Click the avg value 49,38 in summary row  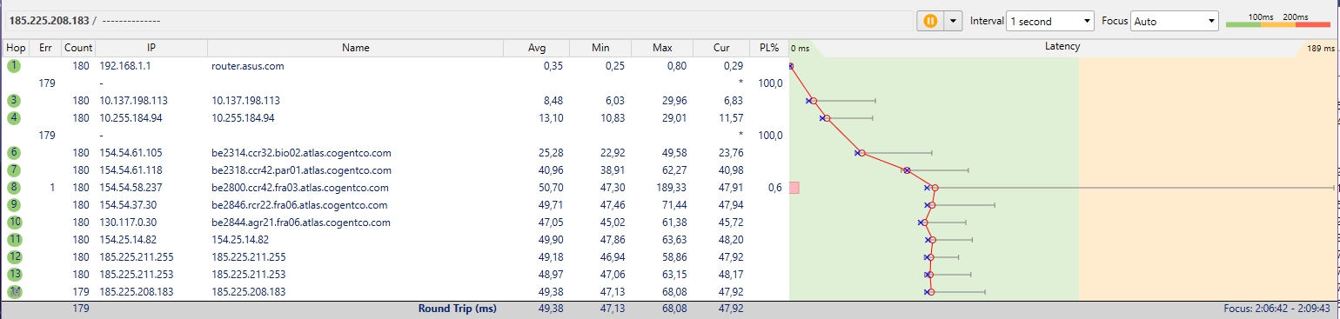click(550, 309)
